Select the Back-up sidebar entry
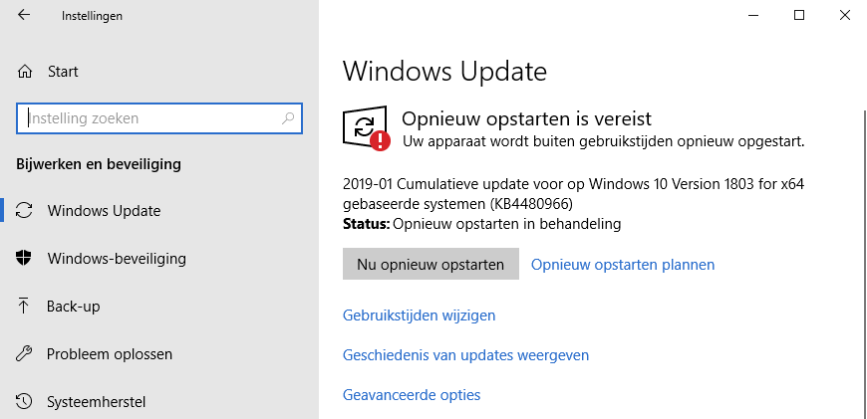Image resolution: width=867 pixels, height=419 pixels. (74, 307)
